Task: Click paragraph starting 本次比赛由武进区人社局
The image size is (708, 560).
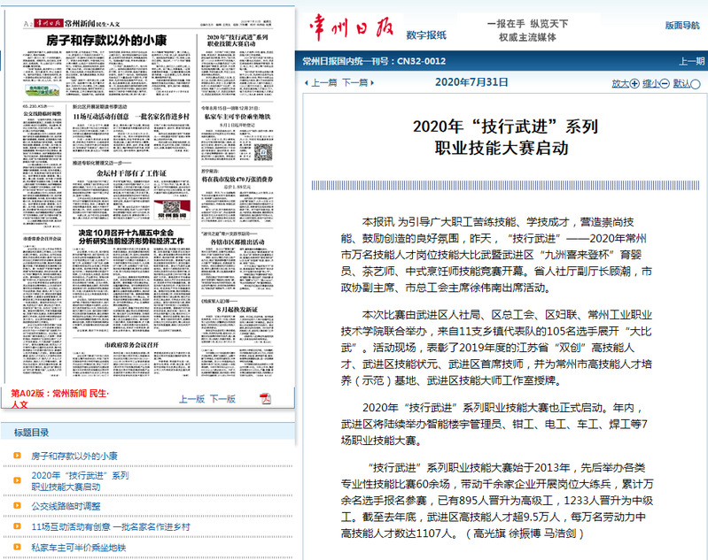Action: point(497,348)
